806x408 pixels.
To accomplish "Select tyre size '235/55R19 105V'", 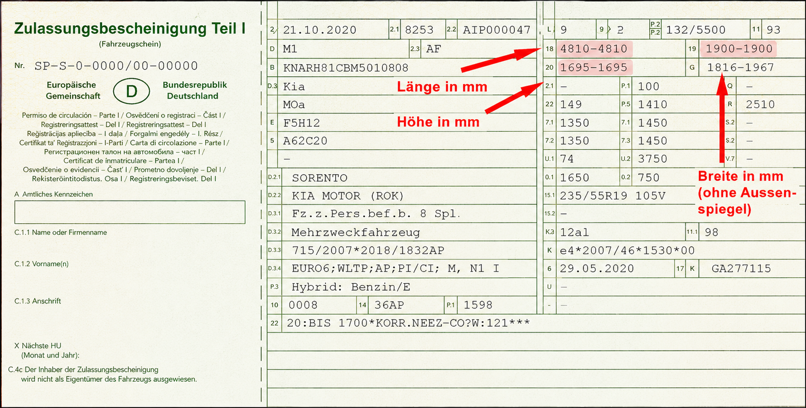I will 612,196.
